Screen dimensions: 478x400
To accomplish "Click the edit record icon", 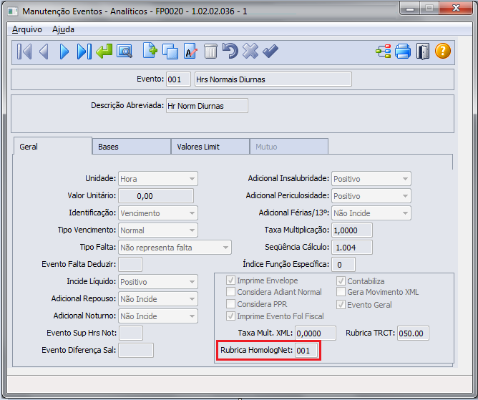I will tap(190, 51).
